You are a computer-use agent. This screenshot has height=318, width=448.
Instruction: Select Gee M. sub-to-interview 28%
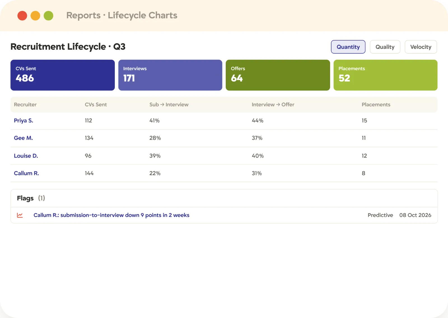coord(155,138)
